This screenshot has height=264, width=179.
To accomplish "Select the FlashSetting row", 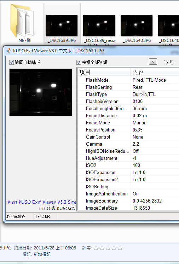I will click(x=128, y=87).
